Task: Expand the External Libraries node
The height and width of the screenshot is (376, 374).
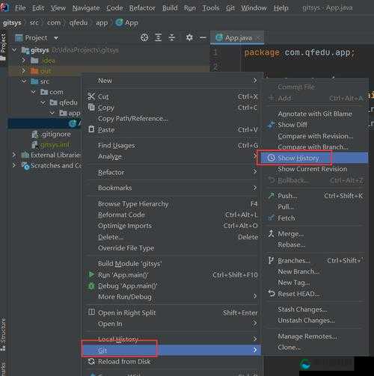Action: [14, 155]
